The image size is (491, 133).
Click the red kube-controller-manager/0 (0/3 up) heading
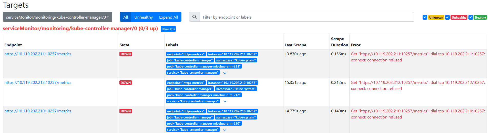(80, 29)
